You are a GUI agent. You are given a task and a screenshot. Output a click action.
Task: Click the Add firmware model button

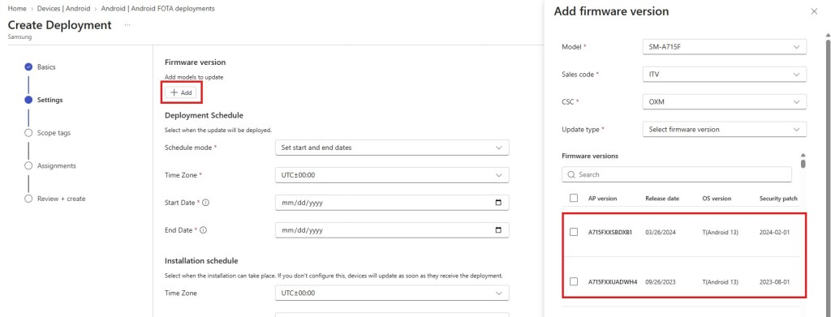click(181, 92)
